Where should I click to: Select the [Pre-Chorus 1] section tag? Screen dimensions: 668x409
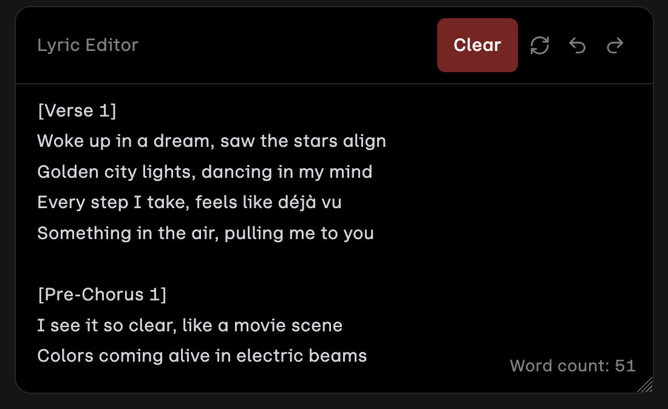point(102,295)
